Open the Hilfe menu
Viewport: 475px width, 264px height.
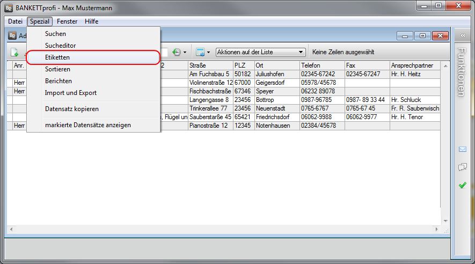pyautogui.click(x=91, y=21)
